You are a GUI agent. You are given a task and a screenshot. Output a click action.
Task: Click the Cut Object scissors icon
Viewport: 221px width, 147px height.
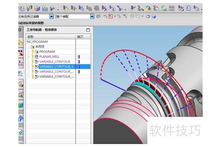click(x=73, y=8)
